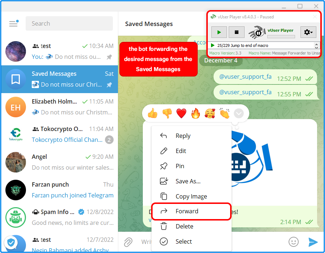This screenshot has width=325, height=253.
Task: React with smiling face with hearts emoji
Action: [210, 113]
